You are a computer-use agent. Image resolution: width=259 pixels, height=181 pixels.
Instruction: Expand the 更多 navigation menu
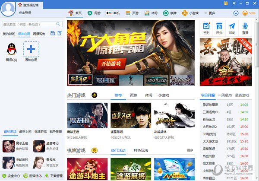[210, 13]
